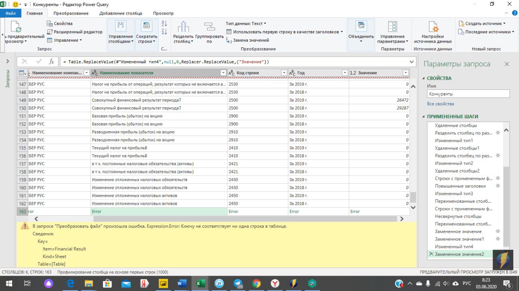Open filter for Год column
This screenshot has width=519, height=291.
pos(344,73)
